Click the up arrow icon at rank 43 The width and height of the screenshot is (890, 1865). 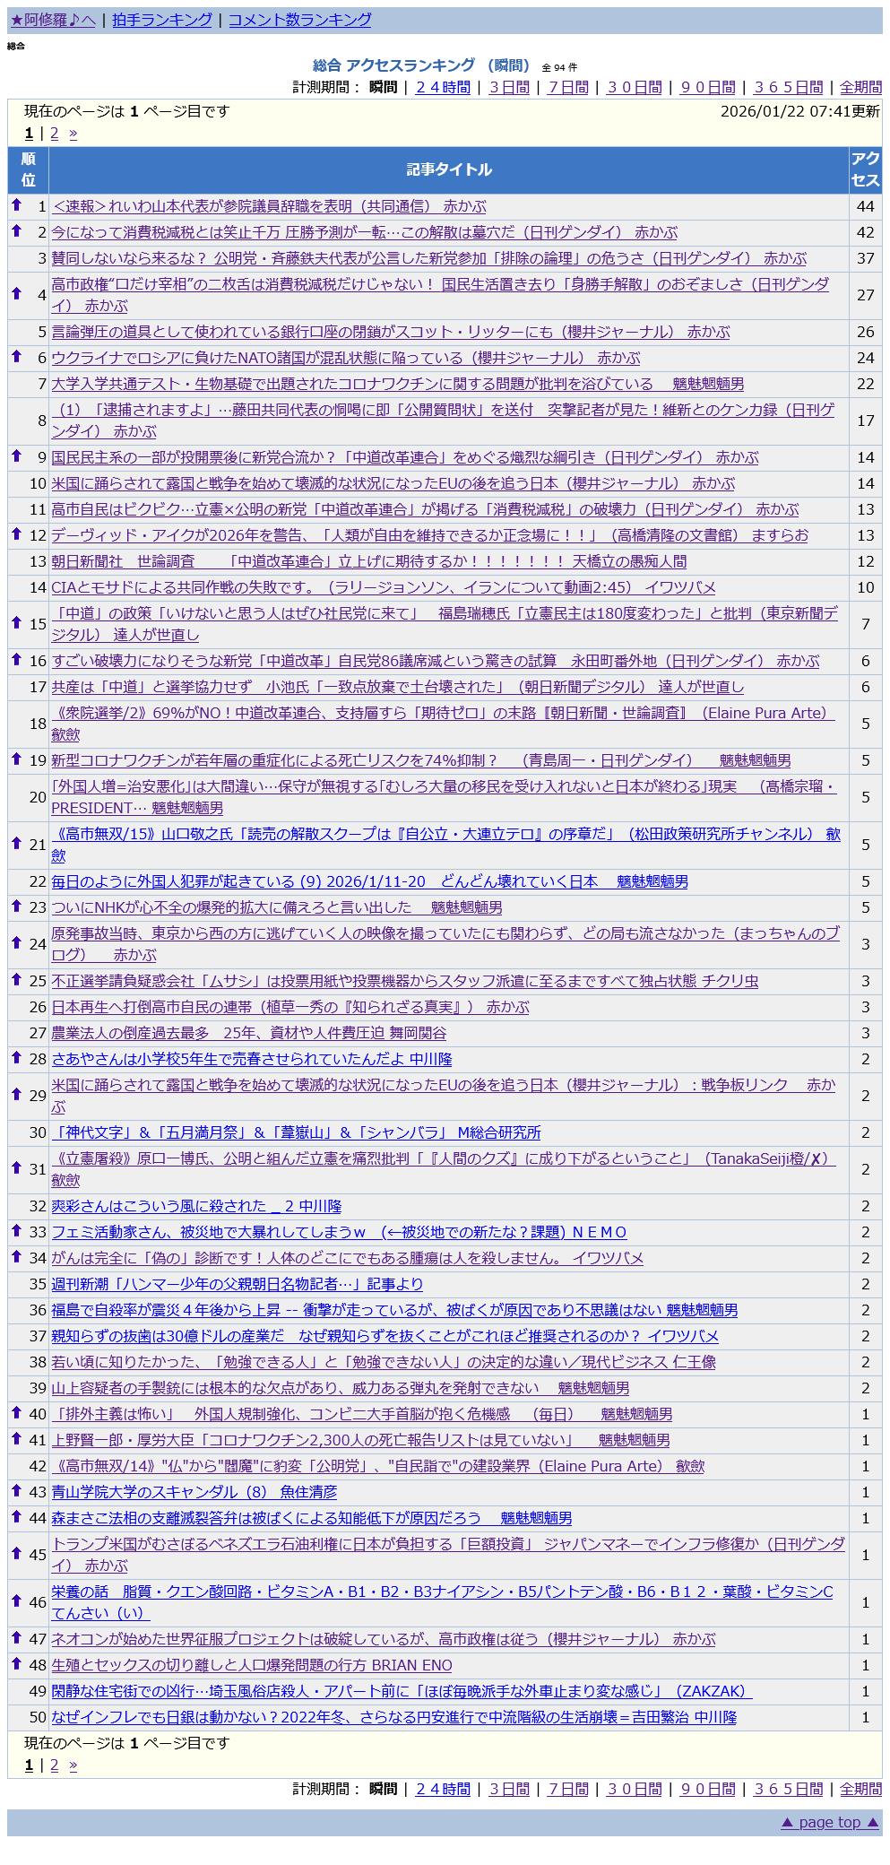point(16,1491)
